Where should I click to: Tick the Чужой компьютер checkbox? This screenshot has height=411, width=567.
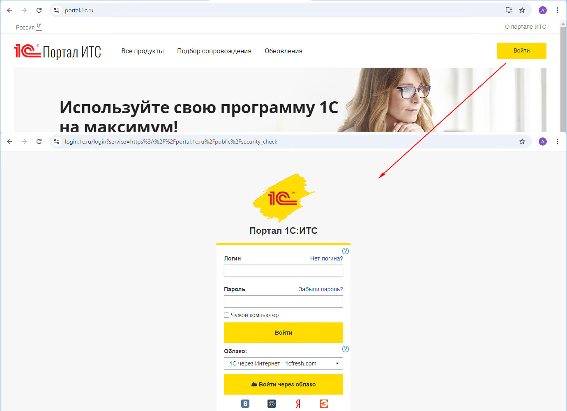click(x=226, y=315)
